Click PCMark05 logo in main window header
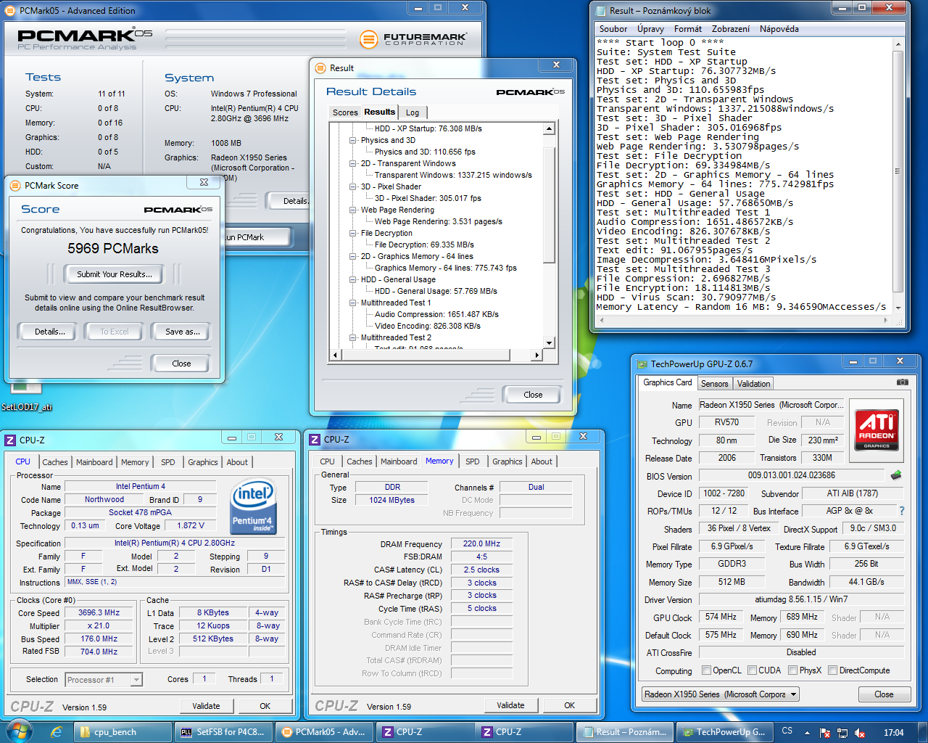Screen dimensions: 928x743 [85, 38]
